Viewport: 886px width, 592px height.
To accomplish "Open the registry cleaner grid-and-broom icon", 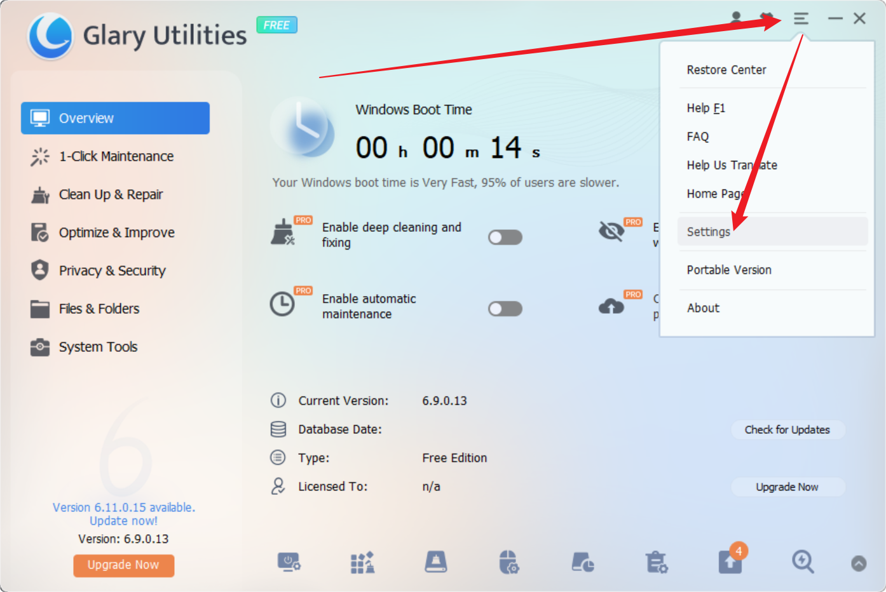I will pyautogui.click(x=362, y=563).
